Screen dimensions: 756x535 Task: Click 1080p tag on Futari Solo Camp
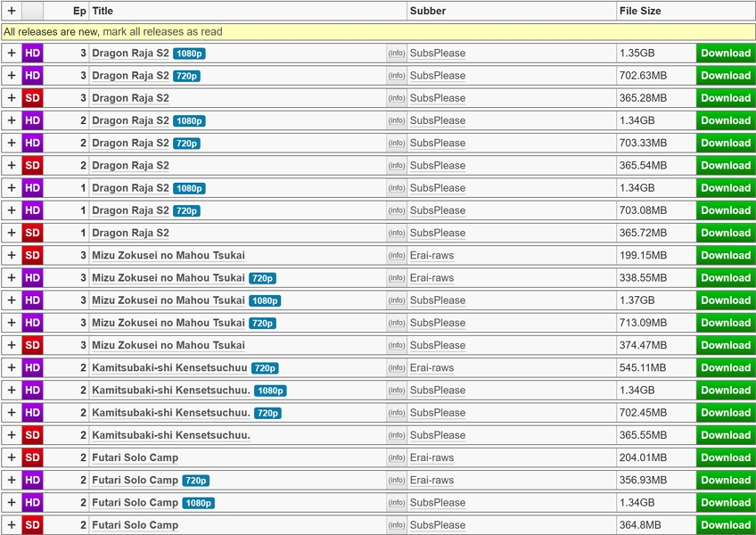pos(199,503)
